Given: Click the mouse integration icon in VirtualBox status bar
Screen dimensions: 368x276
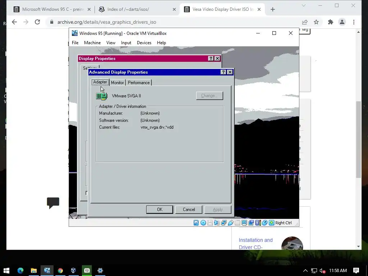Looking at the screenshot, I should [x=264, y=223].
